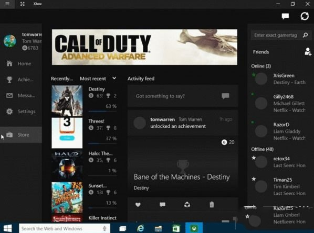The width and height of the screenshot is (314, 233).
Task: Click the Enter exact gamertag search field
Action: (281, 35)
